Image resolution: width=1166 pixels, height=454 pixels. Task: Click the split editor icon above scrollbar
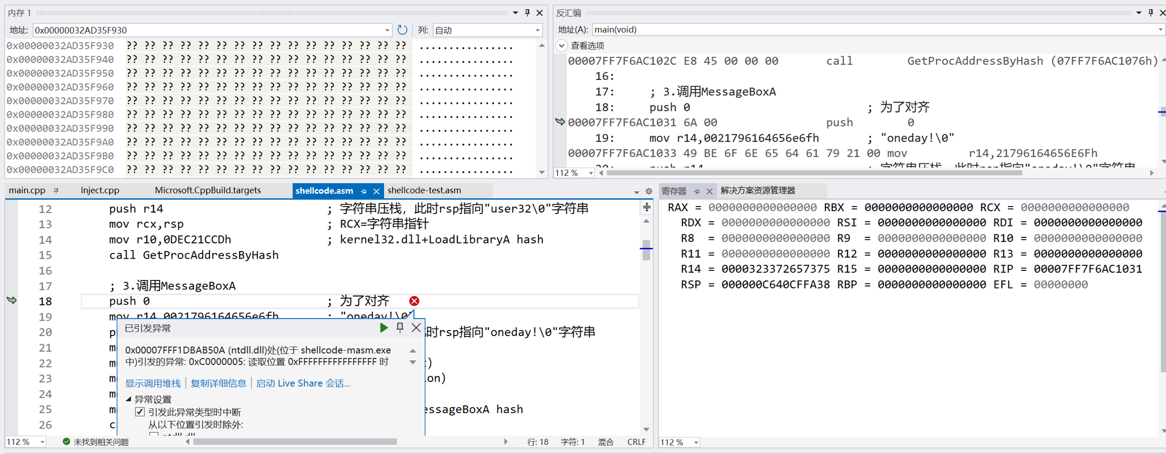[x=647, y=208]
